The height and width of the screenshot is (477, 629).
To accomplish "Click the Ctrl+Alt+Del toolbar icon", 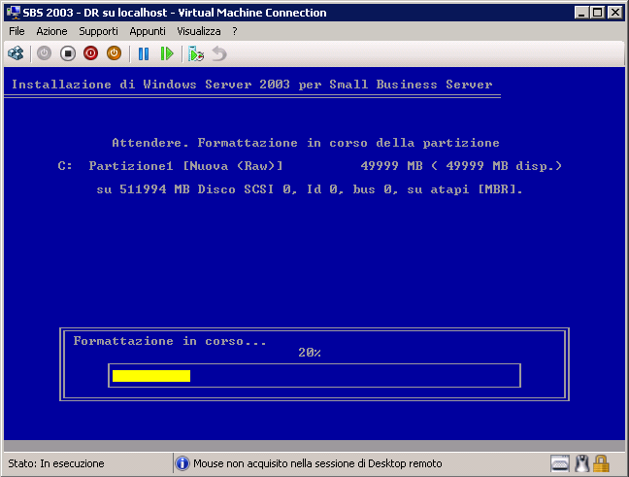I will pos(16,53).
